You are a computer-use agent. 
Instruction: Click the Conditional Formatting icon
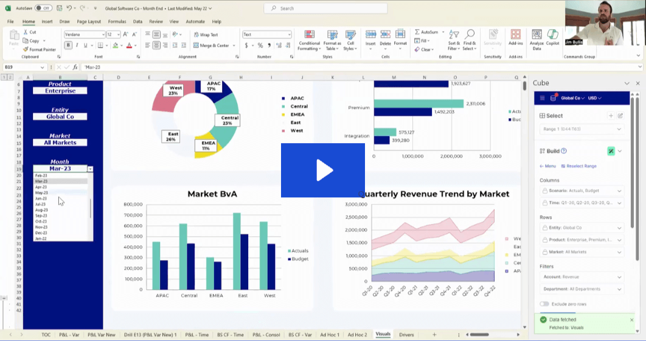coord(309,35)
